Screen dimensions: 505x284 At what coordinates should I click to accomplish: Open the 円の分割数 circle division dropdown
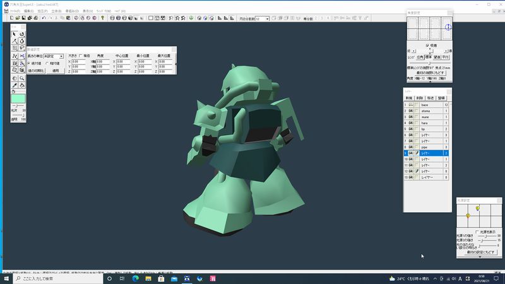(x=267, y=19)
